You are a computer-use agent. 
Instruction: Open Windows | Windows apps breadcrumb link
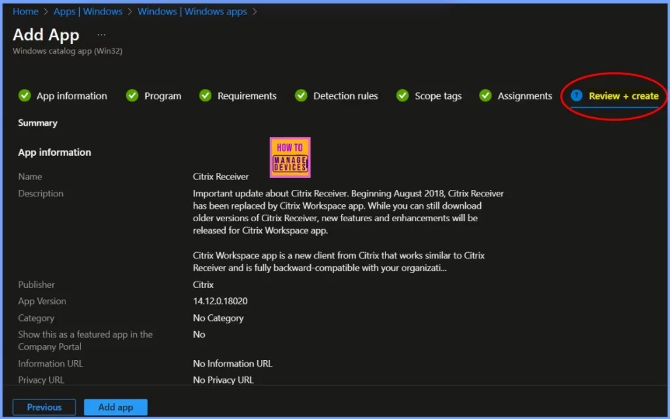(x=192, y=12)
